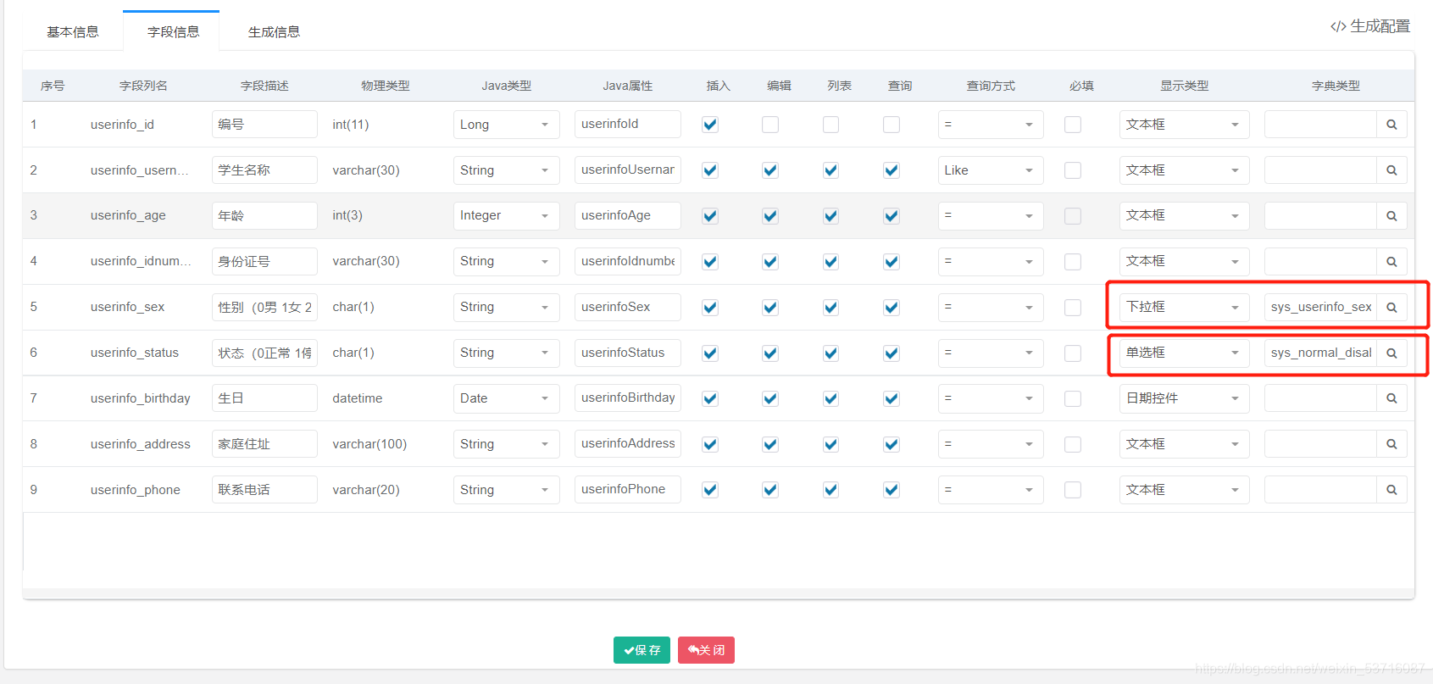Viewport: 1433px width, 684px height.
Task: Enable list display for userinfo_id
Action: pos(831,125)
